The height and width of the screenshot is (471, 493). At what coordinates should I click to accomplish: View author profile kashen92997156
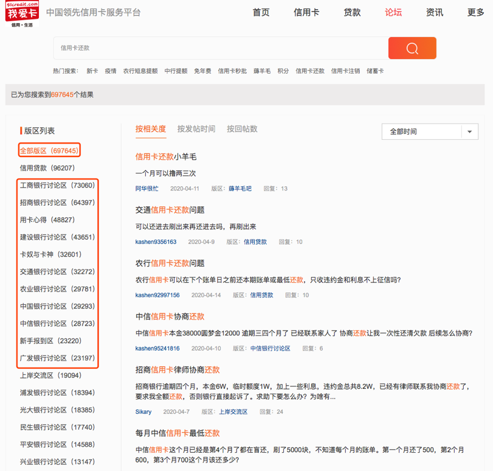pos(157,295)
